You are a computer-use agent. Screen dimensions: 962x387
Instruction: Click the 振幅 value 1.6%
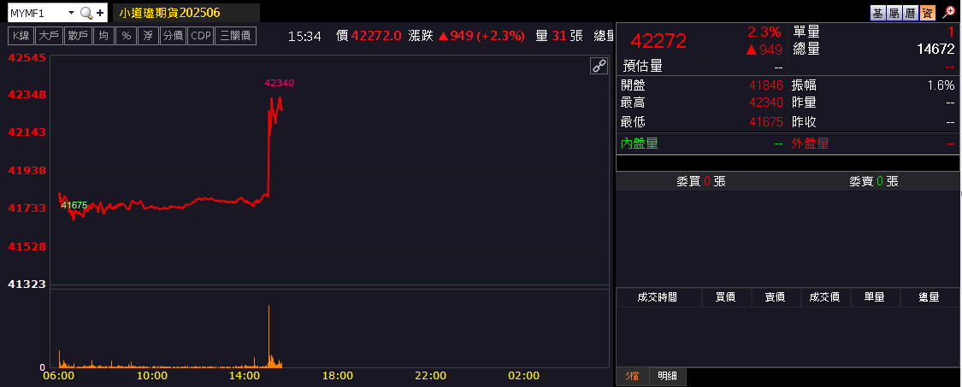941,86
